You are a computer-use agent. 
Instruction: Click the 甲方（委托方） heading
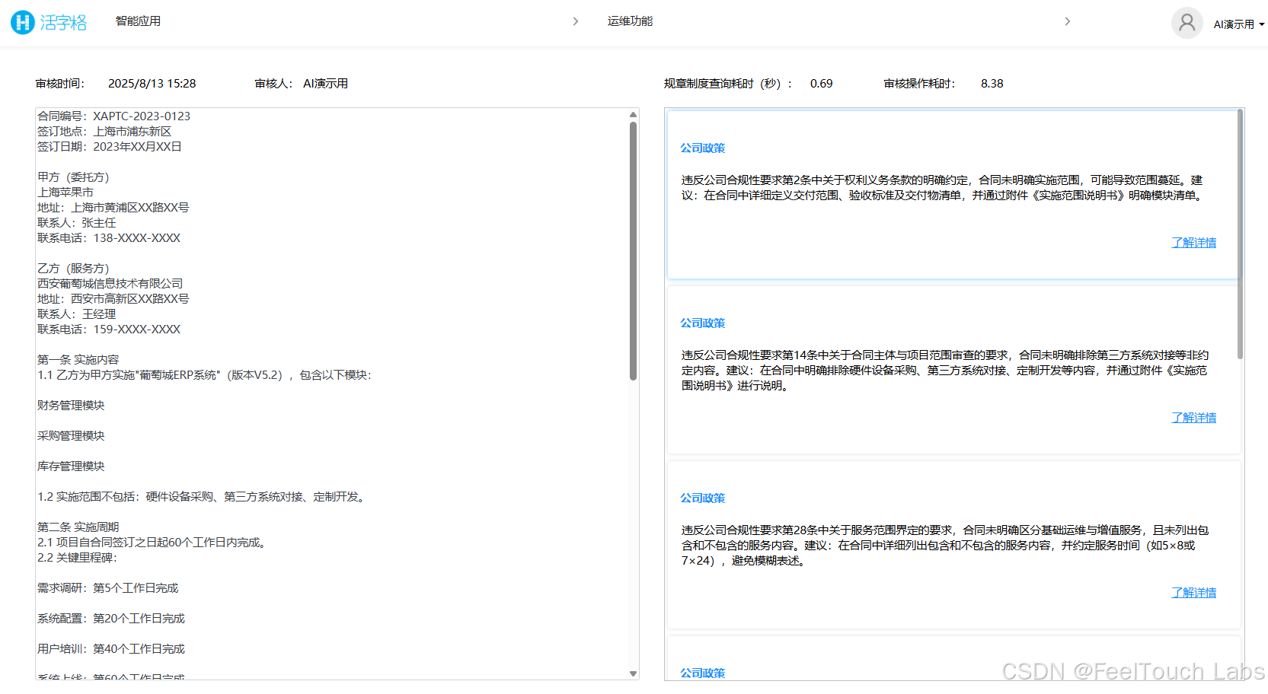click(x=73, y=177)
